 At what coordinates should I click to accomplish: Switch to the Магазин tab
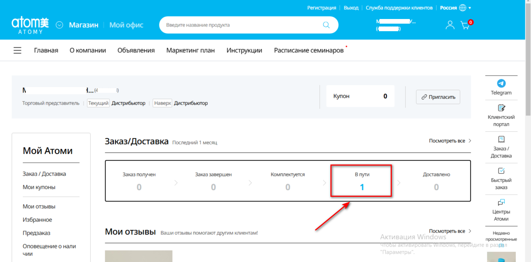tap(84, 25)
